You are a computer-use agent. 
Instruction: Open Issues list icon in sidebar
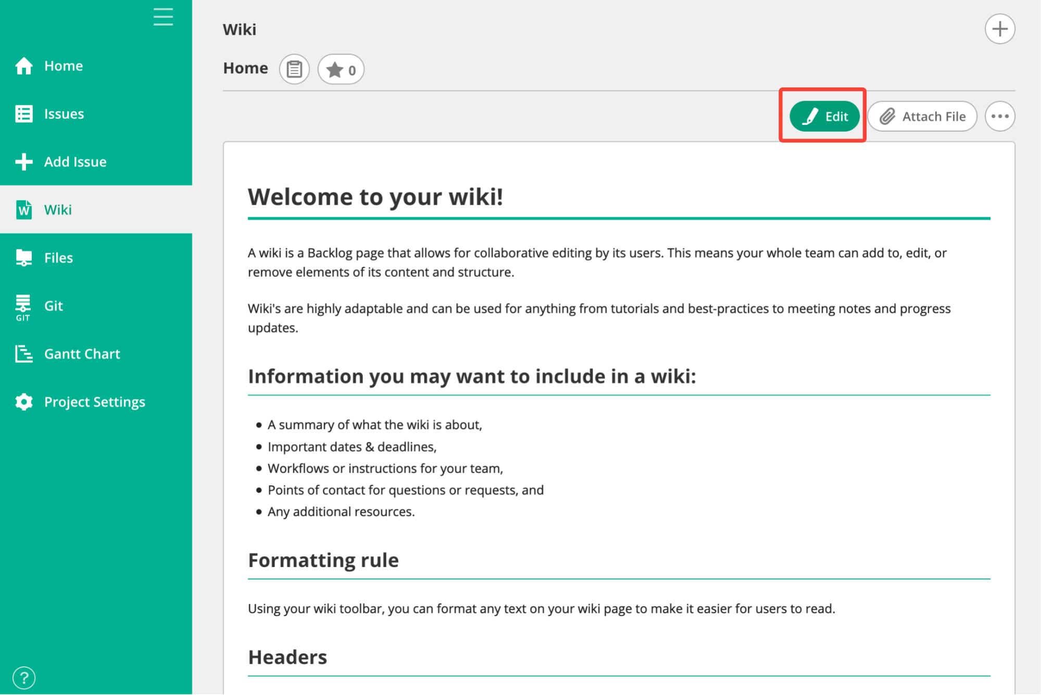click(x=24, y=114)
